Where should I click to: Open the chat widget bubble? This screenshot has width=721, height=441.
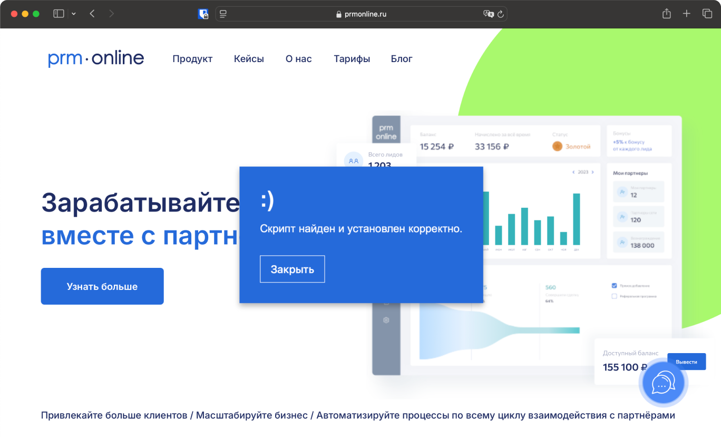[662, 384]
